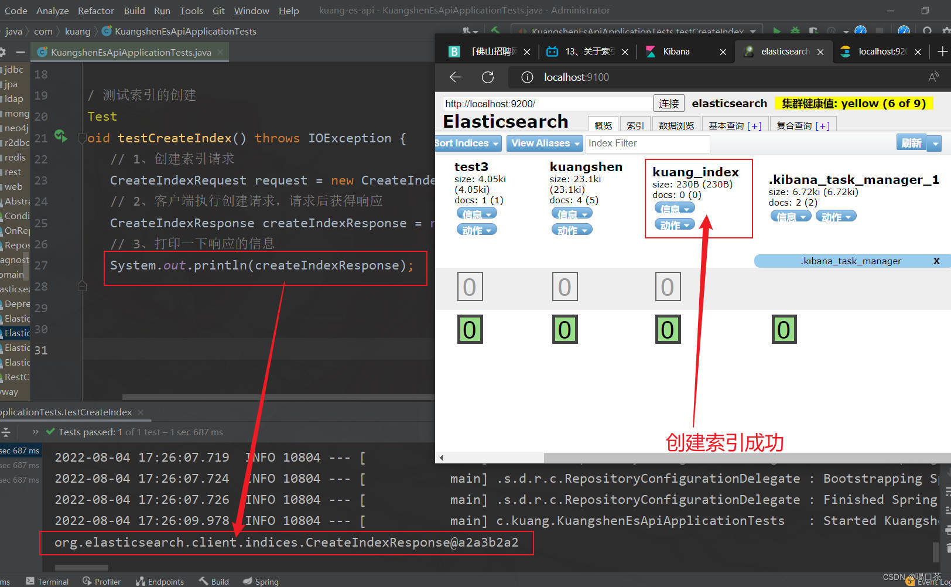Viewport: 951px width, 587px height.
Task: Open the 动作 dropdown under kuangshen
Action: tap(572, 230)
